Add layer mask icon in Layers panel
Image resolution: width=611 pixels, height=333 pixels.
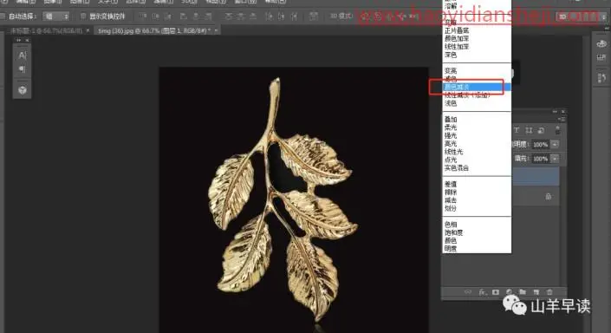point(496,291)
